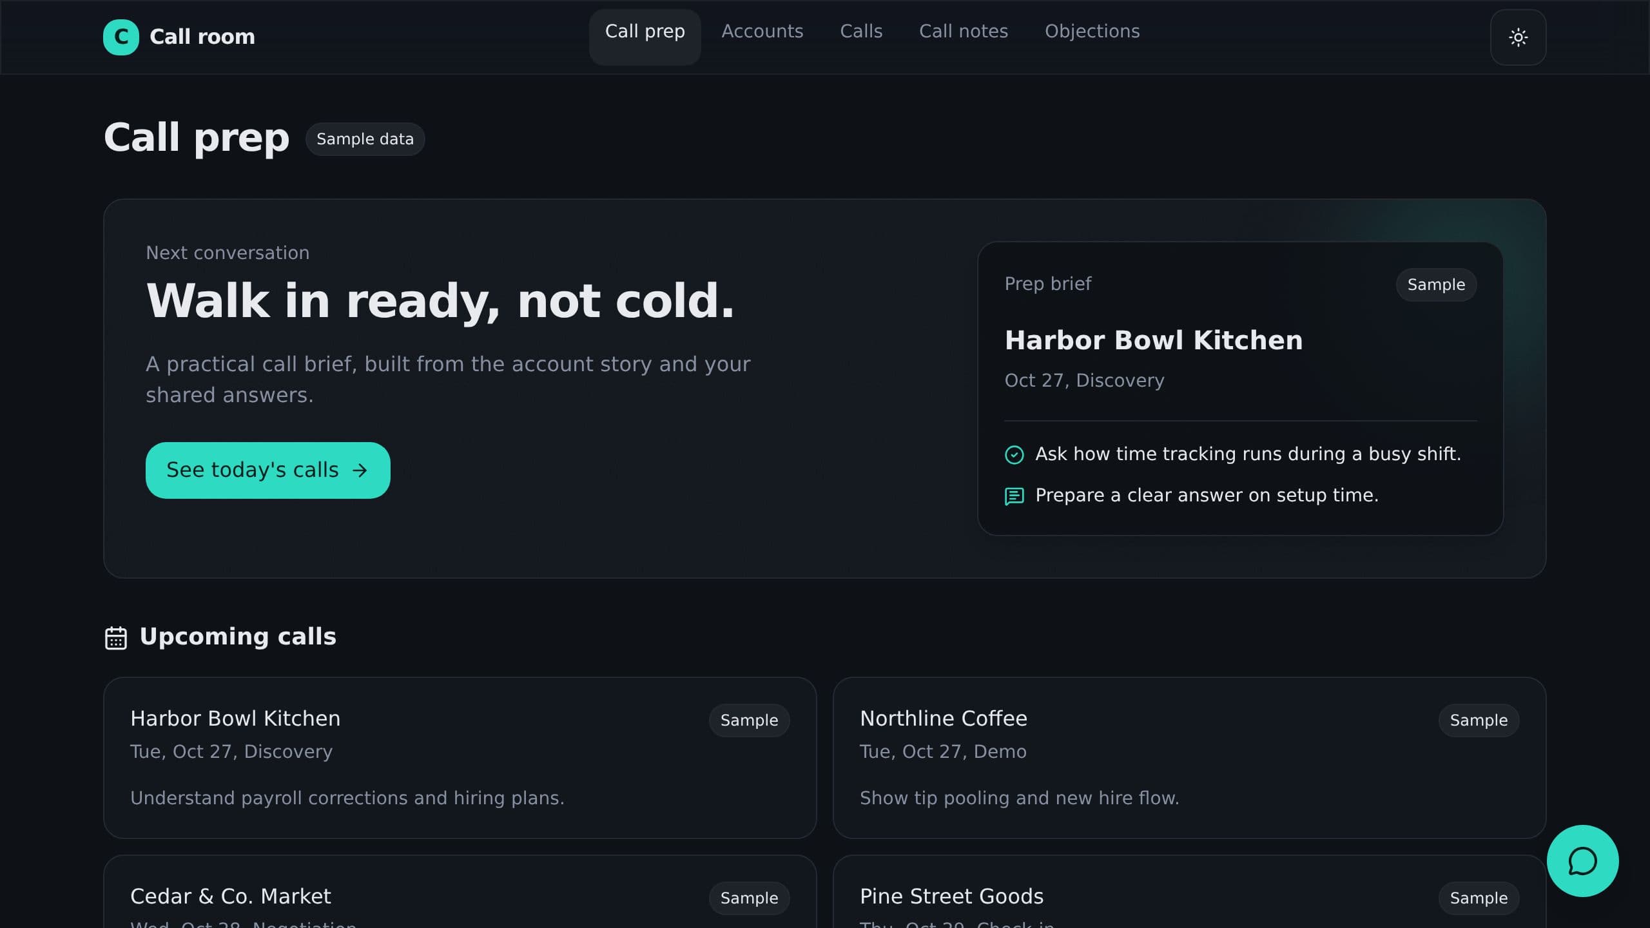Viewport: 1650px width, 928px height.
Task: Click 'Tue, Oct 27, Discovery' text
Action: [231, 752]
